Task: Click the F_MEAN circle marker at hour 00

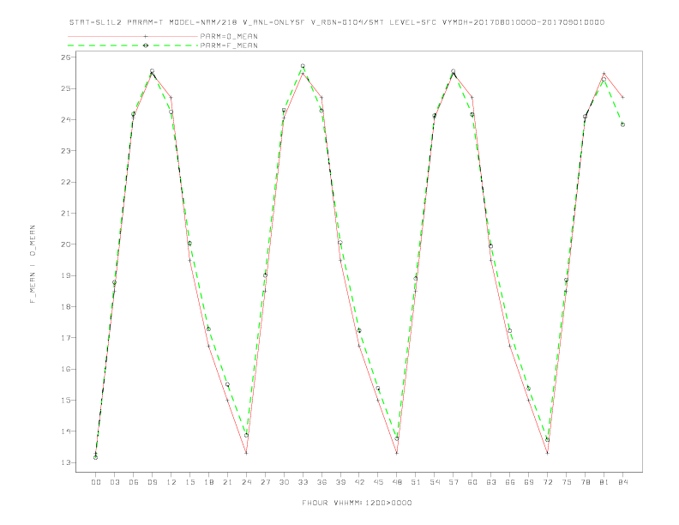Action: (96, 457)
